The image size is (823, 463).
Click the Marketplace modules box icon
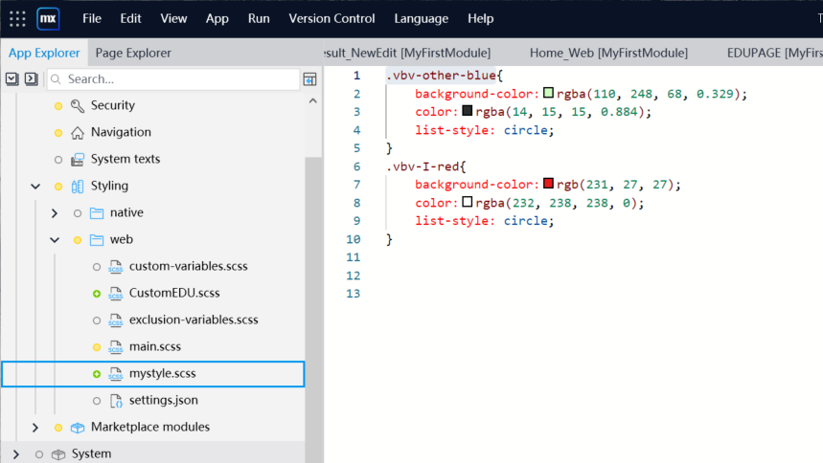click(78, 427)
